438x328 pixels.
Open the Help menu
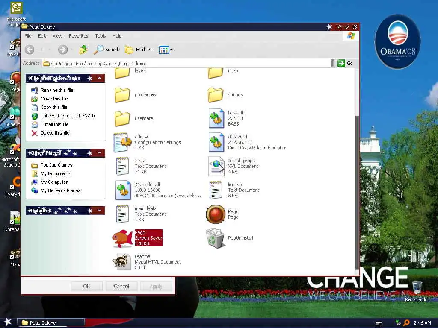117,36
